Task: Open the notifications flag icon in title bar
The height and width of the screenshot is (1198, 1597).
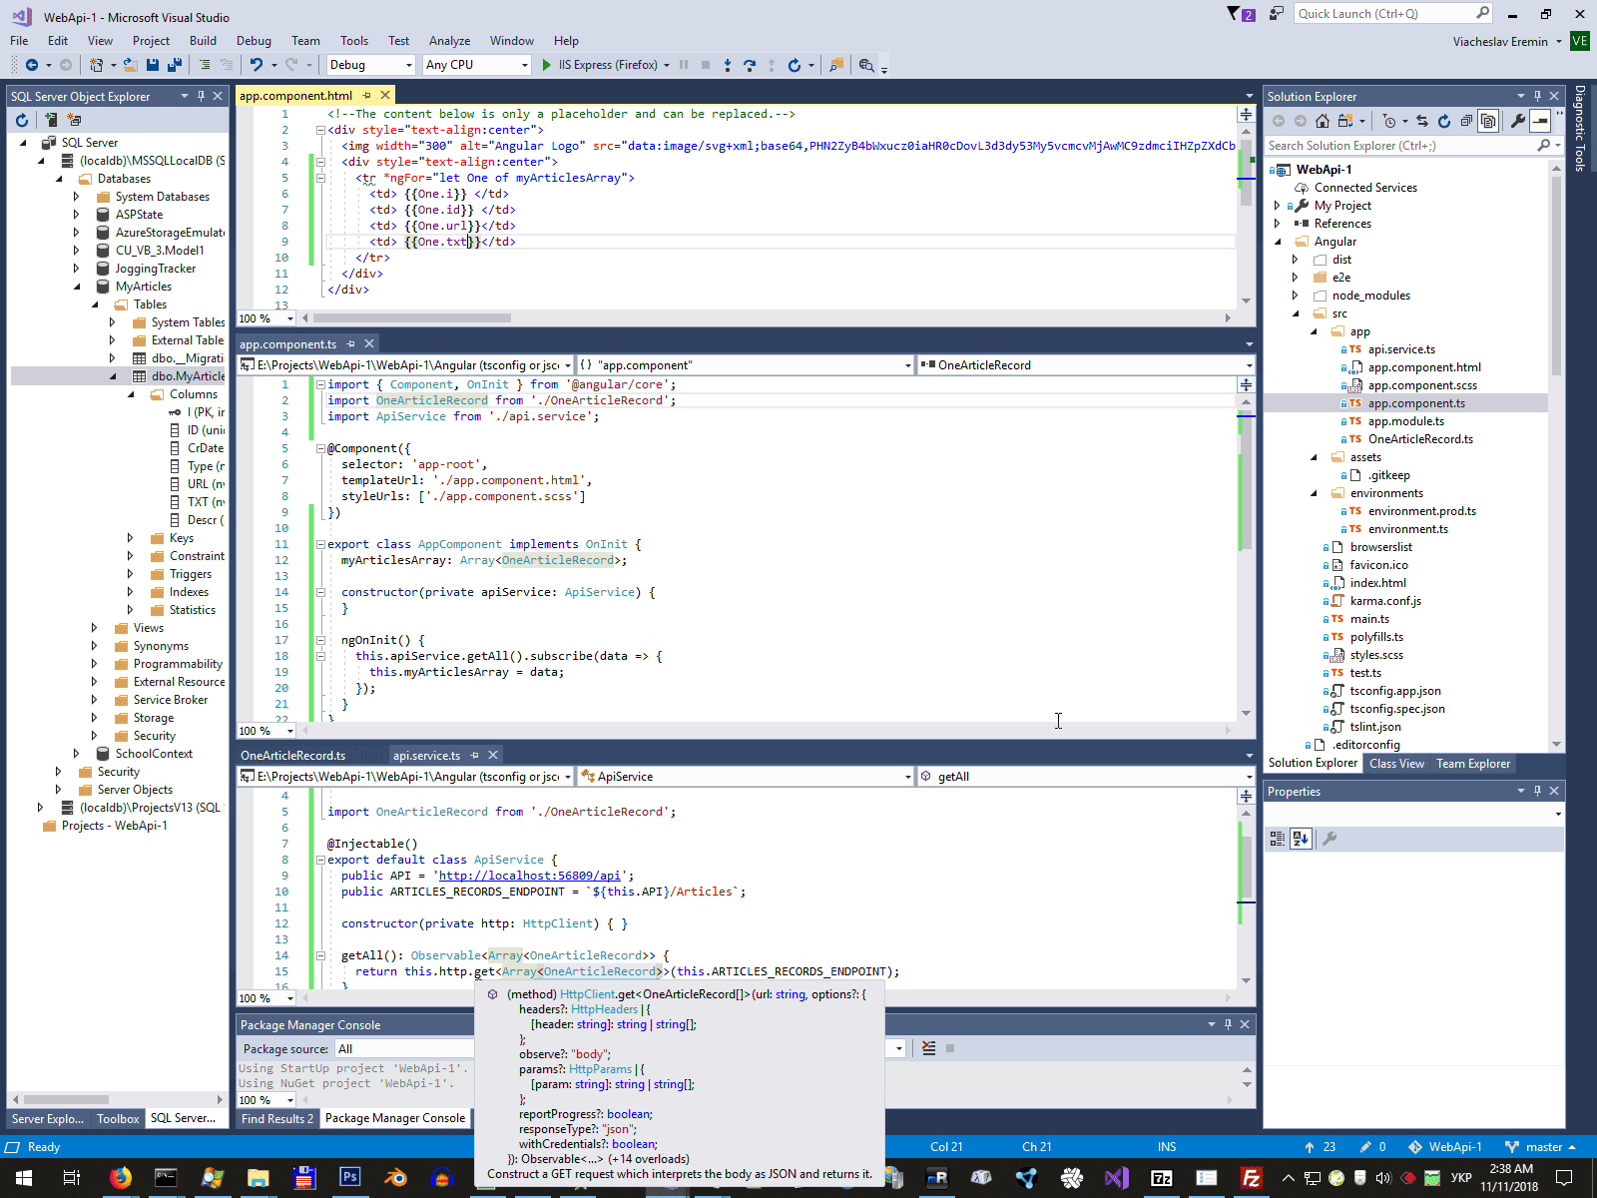Action: pos(1234,14)
